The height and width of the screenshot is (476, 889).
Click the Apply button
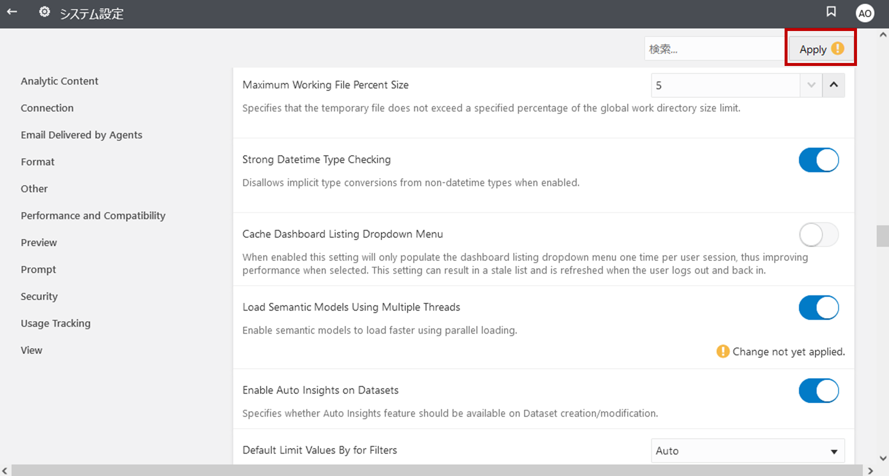821,49
